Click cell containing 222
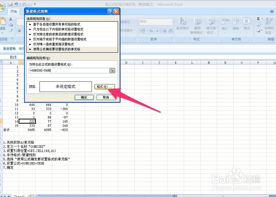 pos(27,121)
